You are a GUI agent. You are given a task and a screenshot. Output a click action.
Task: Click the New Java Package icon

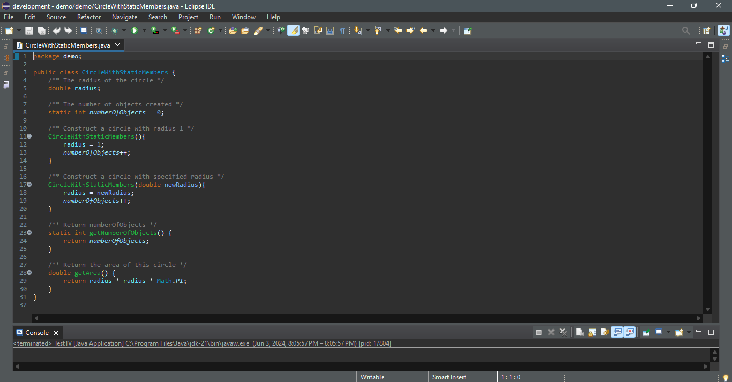tap(198, 30)
